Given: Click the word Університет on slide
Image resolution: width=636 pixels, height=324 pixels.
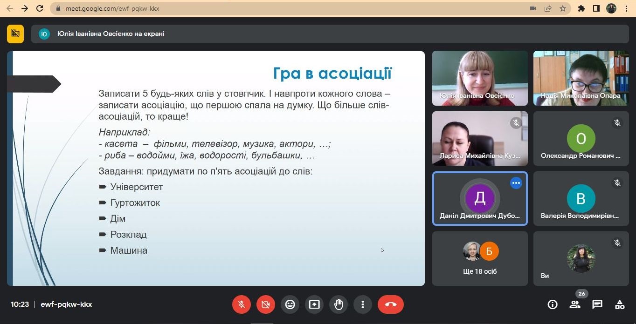Looking at the screenshot, I should (137, 187).
